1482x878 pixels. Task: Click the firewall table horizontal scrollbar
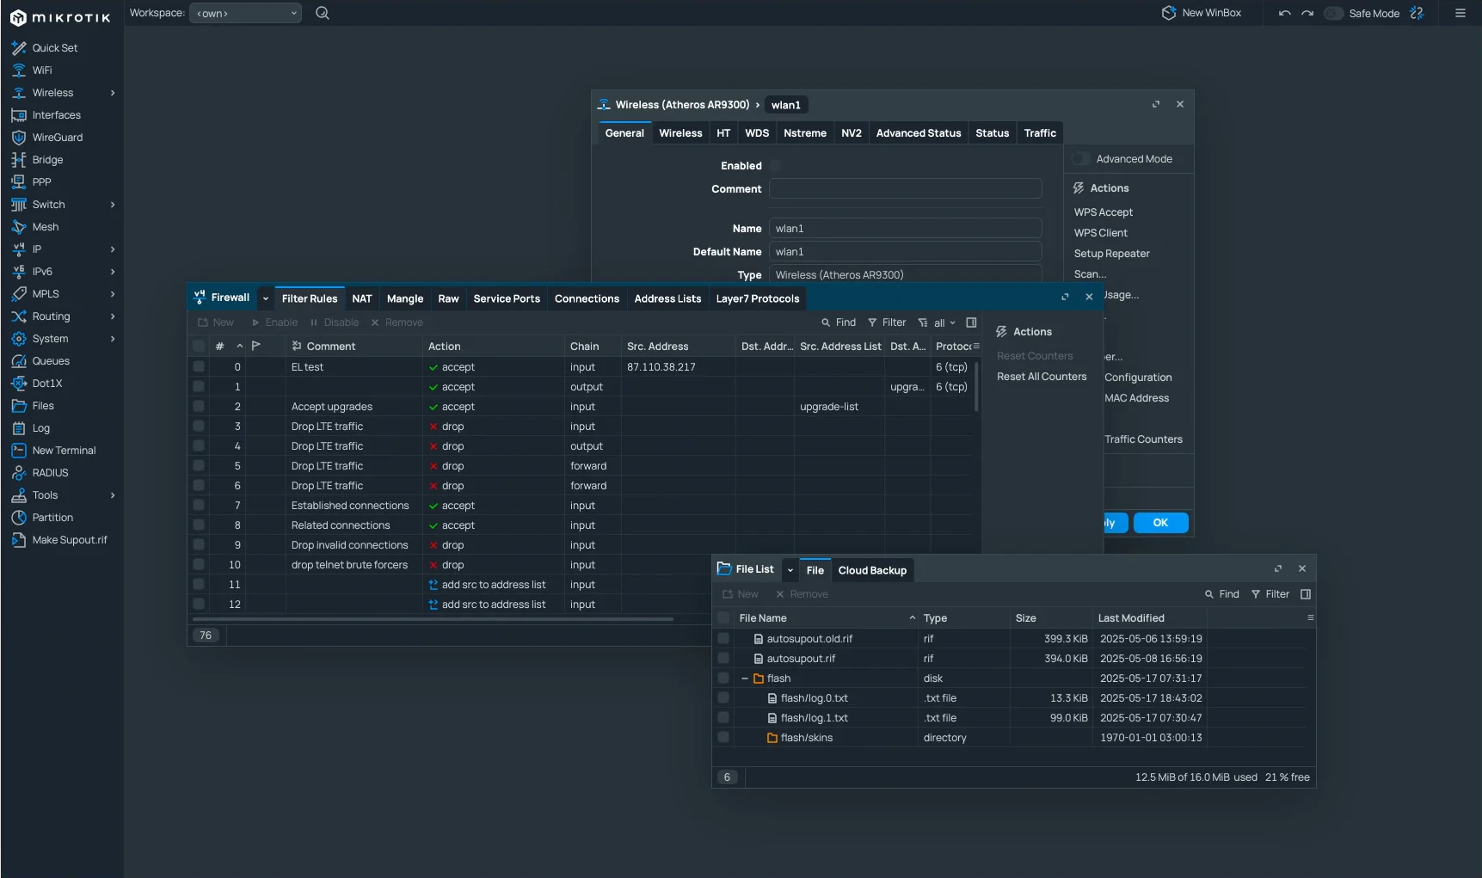(x=433, y=619)
